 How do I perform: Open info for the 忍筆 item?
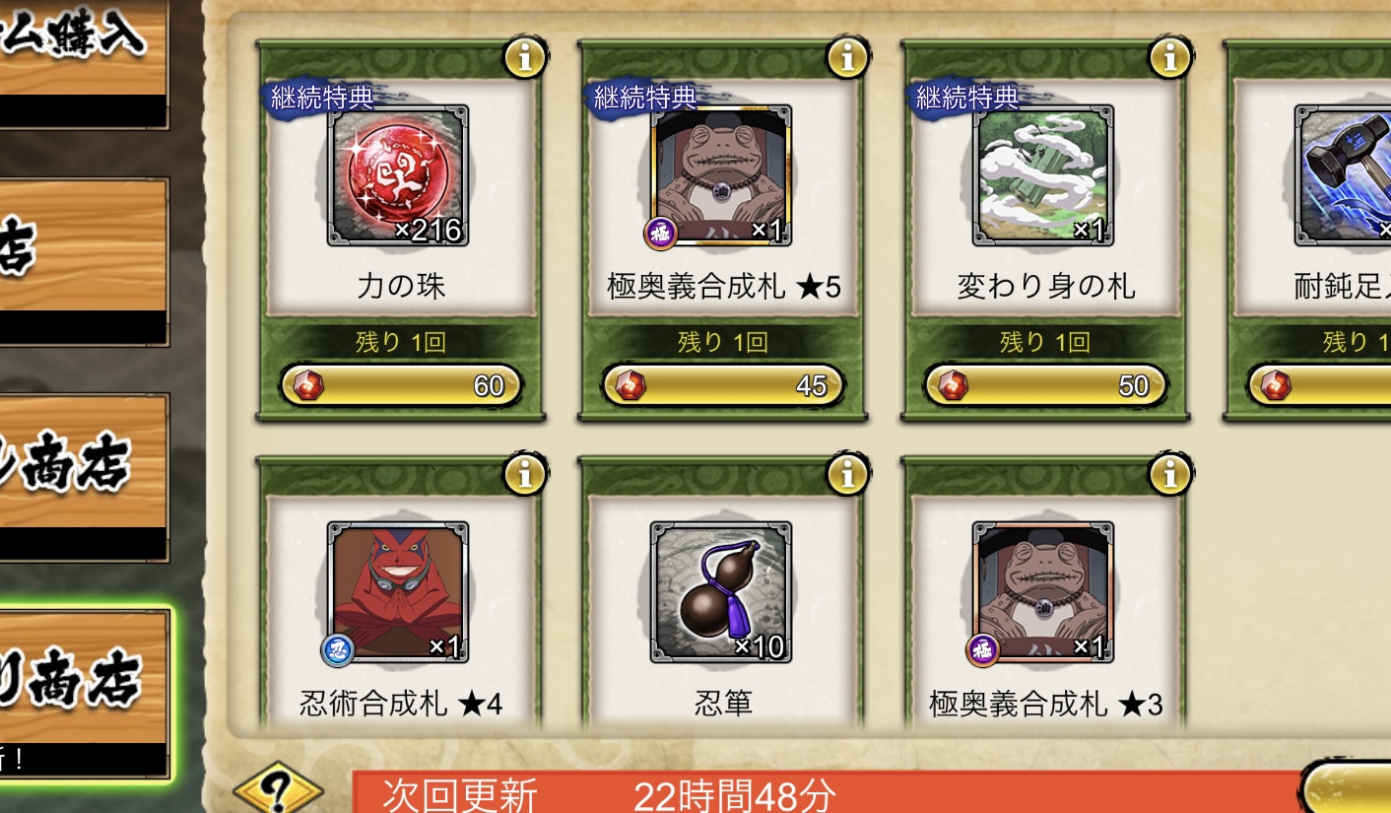click(847, 475)
